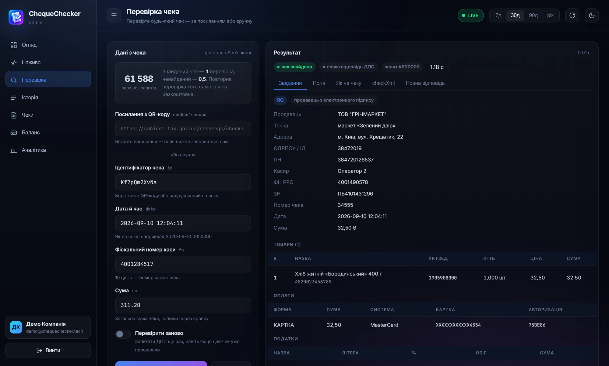The width and height of the screenshot is (609, 366).
Task: Click the LIVE status badge
Action: pyautogui.click(x=470, y=15)
